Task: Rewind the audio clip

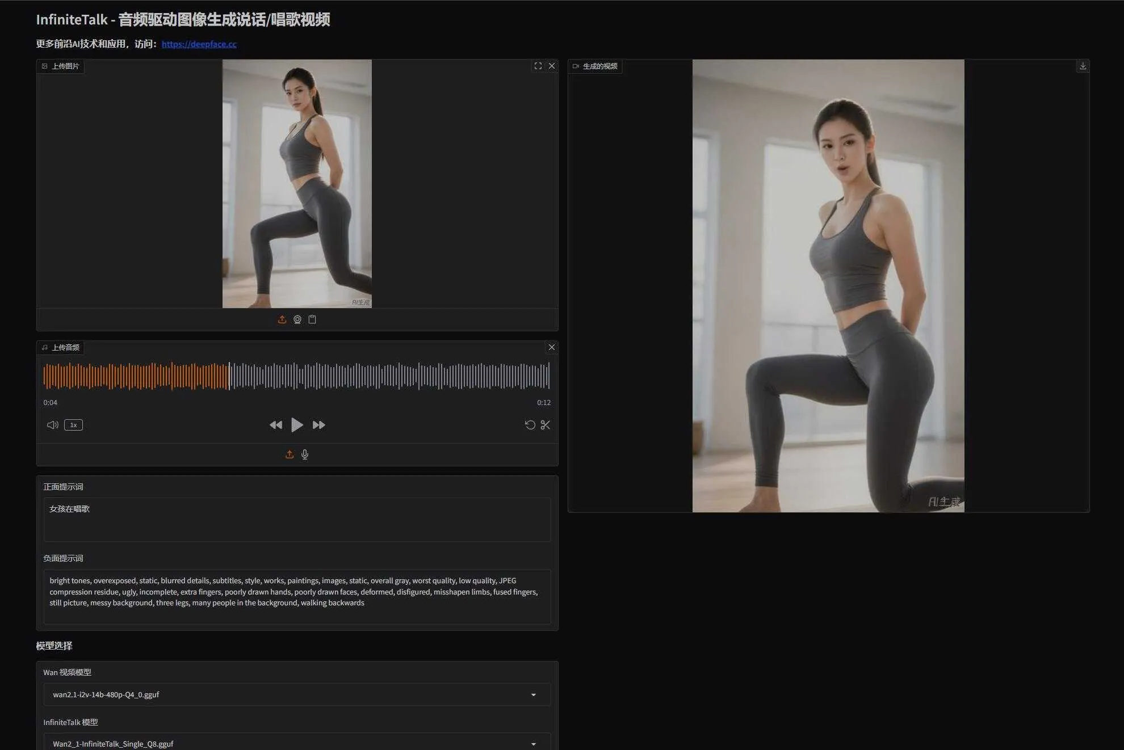Action: coord(276,425)
